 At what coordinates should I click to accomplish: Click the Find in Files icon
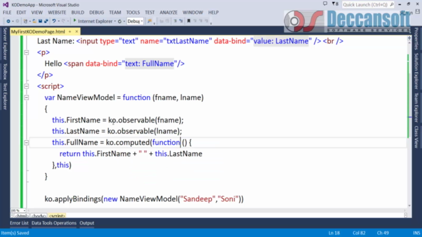pos(150,21)
